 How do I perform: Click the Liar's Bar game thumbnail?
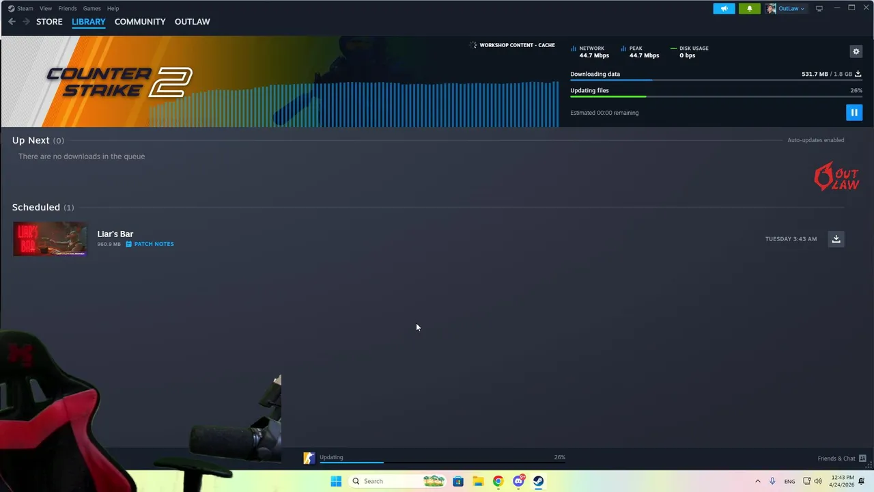[50, 238]
